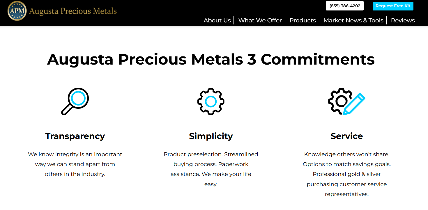Screen dimensions: 428x210
Task: Click the Service heading
Action: coord(346,136)
